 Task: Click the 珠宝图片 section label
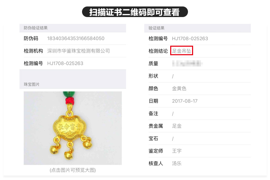(x=32, y=84)
